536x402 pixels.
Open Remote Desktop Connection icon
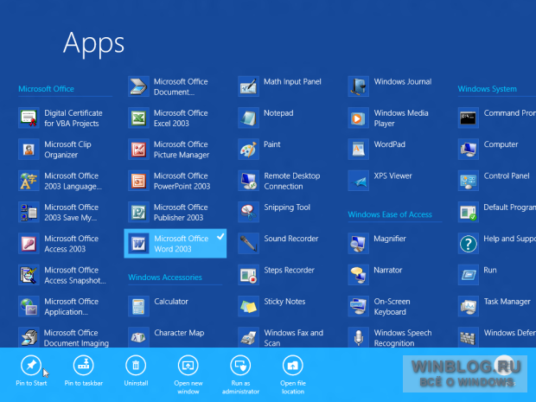(x=248, y=181)
